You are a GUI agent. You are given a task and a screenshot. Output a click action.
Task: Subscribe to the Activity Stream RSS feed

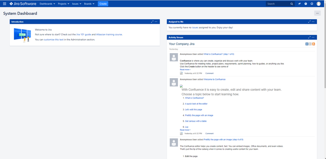click(x=314, y=44)
